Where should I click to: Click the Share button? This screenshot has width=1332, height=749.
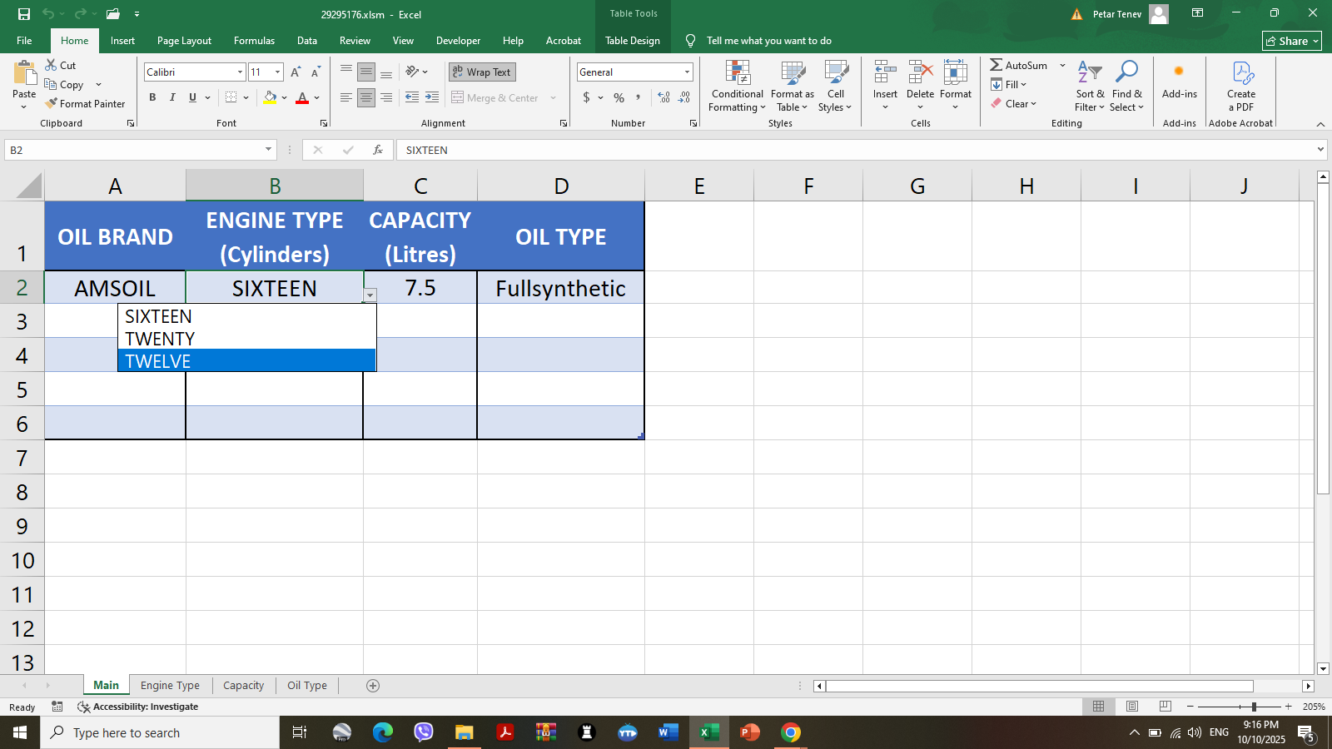coord(1292,41)
